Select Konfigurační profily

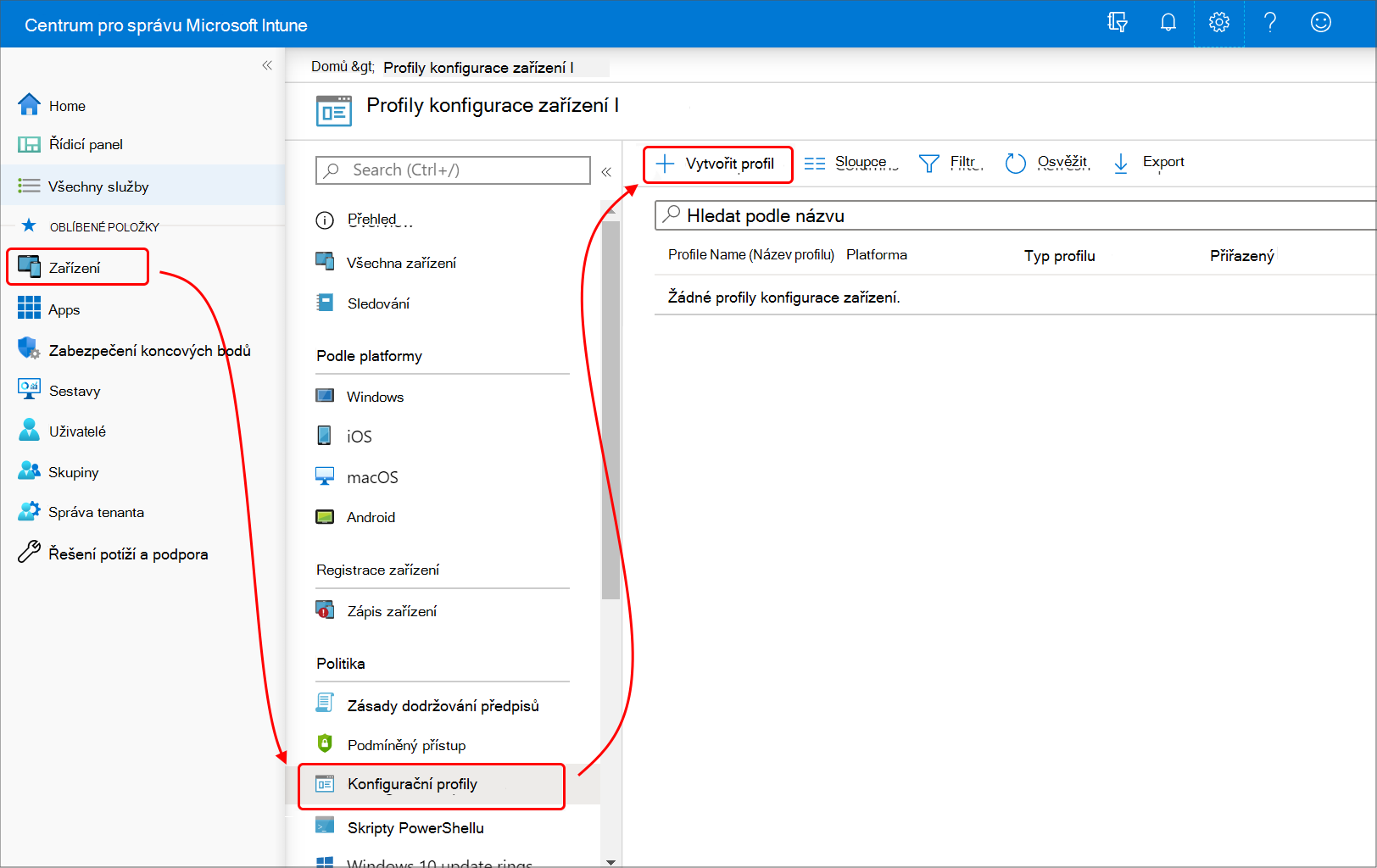tap(432, 785)
